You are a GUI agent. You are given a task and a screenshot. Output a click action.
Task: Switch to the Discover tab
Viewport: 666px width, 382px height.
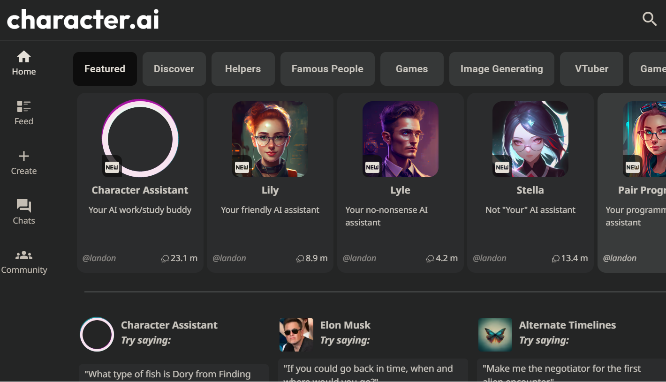[x=174, y=69]
